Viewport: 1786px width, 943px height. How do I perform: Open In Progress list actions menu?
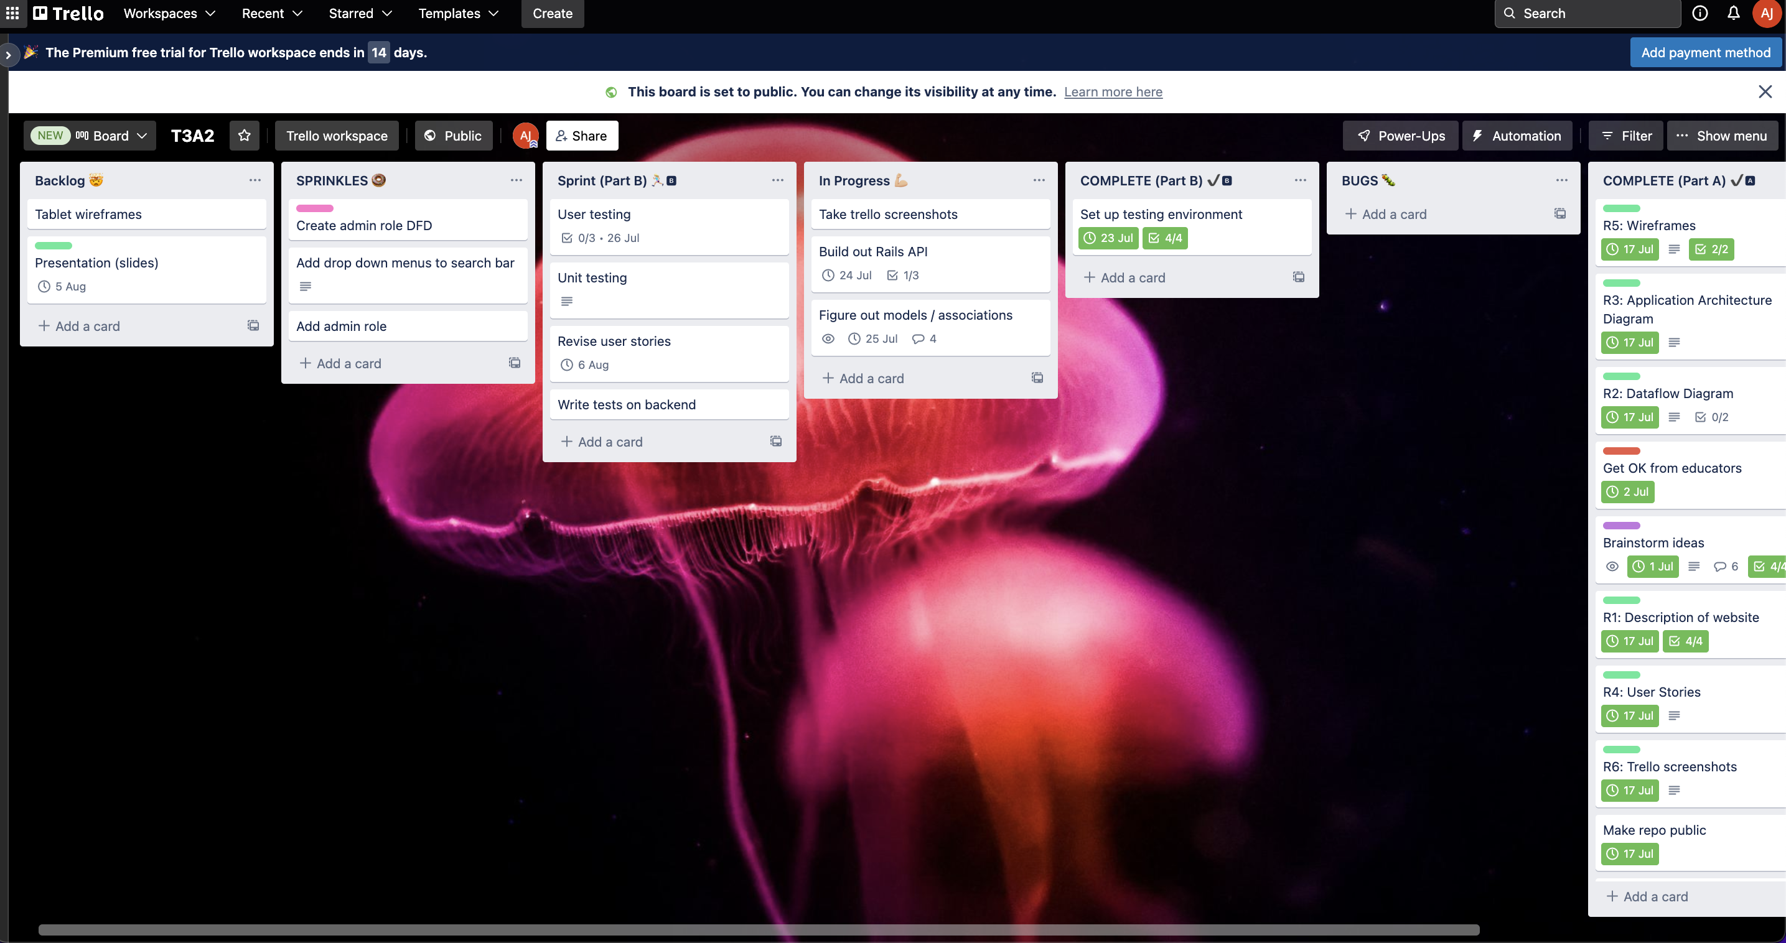(1039, 180)
